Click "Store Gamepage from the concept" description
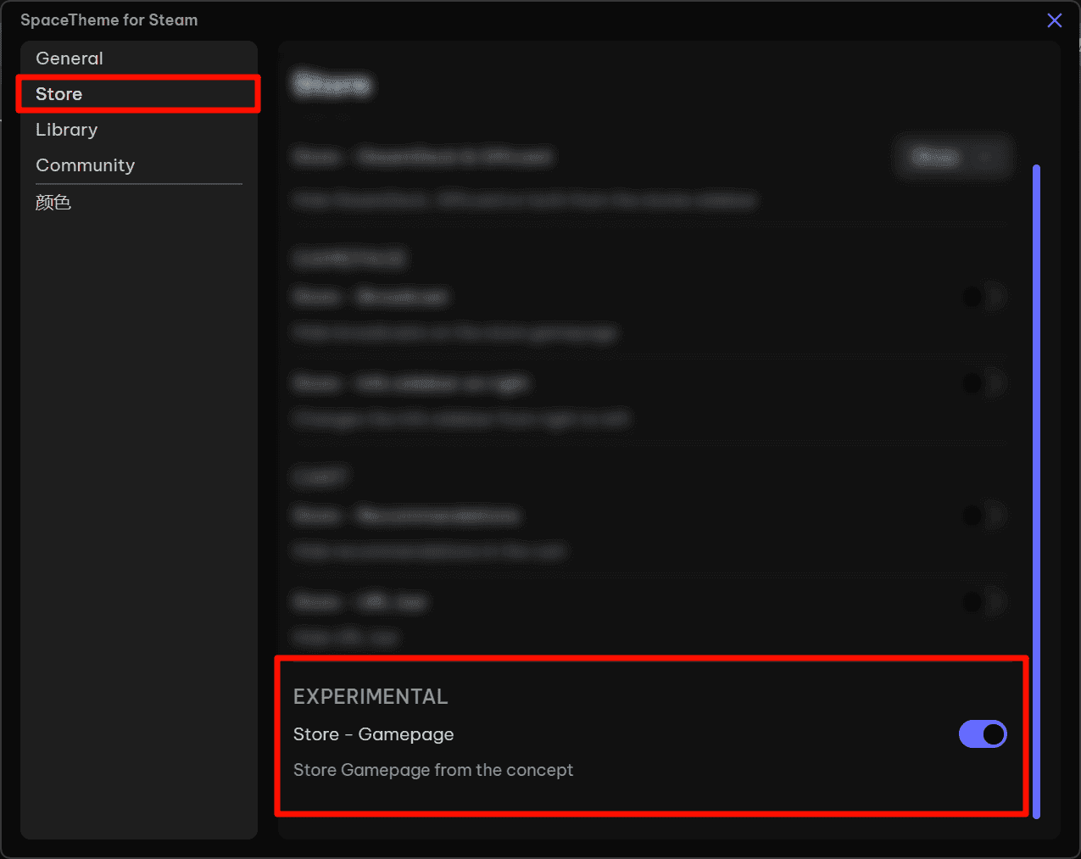This screenshot has height=859, width=1081. click(433, 770)
